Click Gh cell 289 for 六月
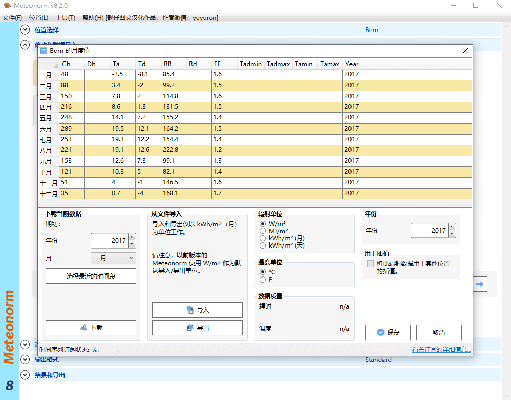The width and height of the screenshot is (511, 400). tap(72, 129)
